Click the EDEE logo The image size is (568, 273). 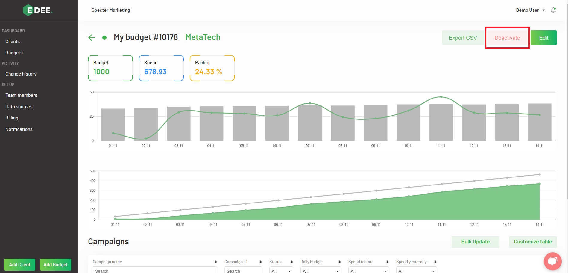pyautogui.click(x=38, y=10)
